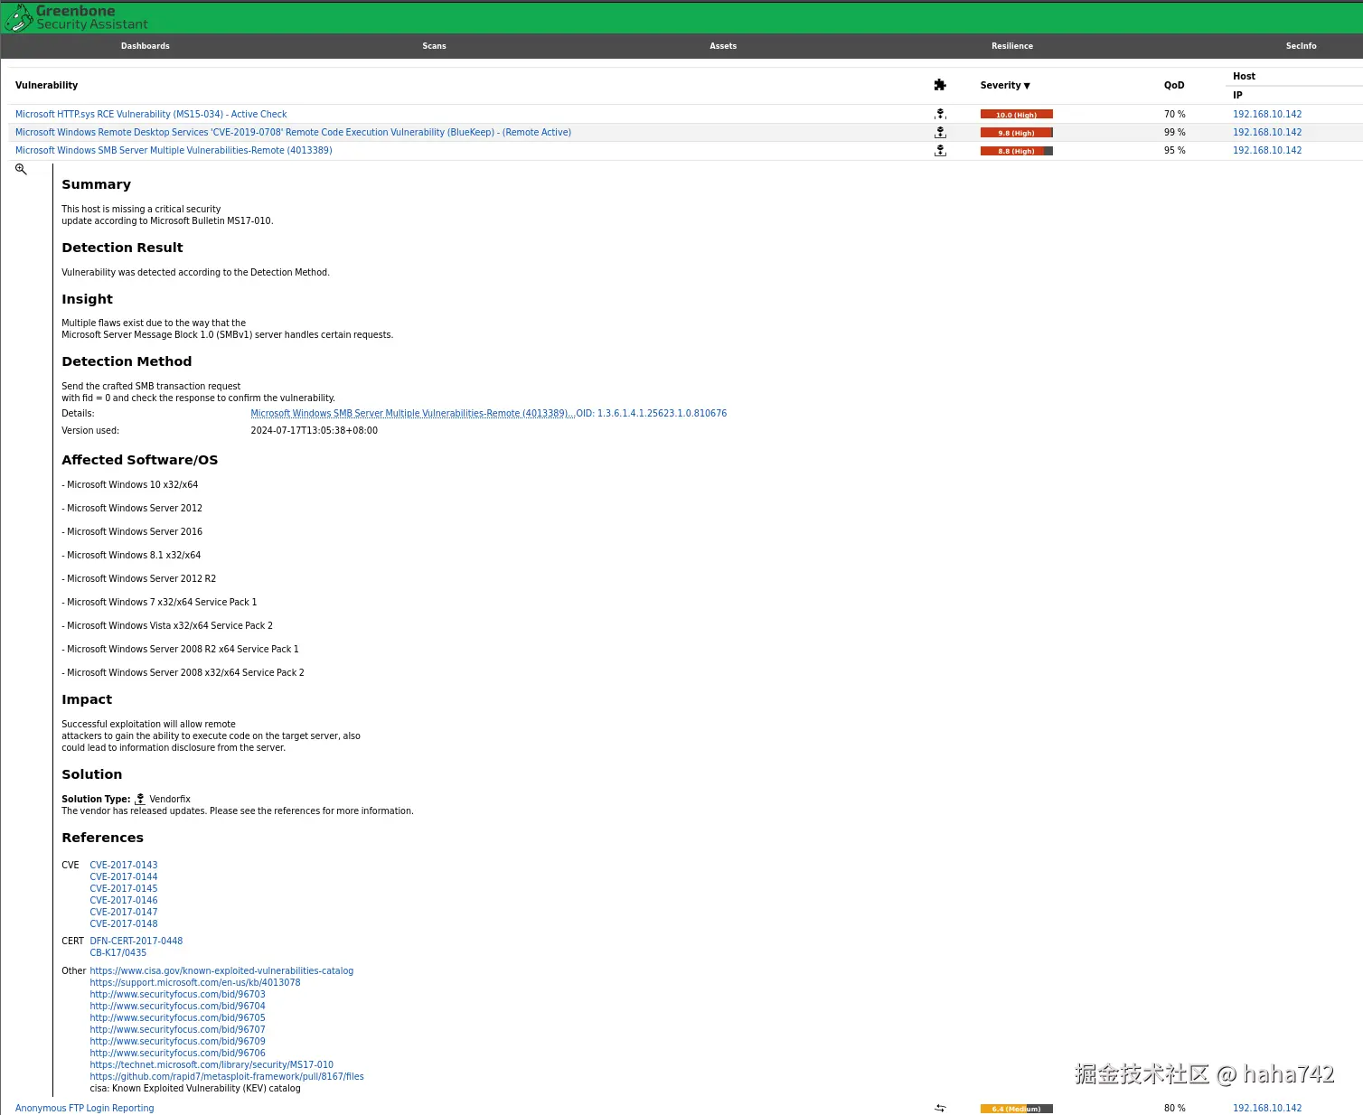
Task: Open the SecInfo menu
Action: click(x=1302, y=46)
